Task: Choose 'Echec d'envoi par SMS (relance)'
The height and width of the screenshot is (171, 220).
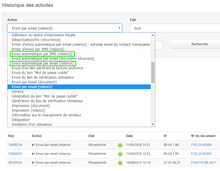Action: tap(38, 49)
